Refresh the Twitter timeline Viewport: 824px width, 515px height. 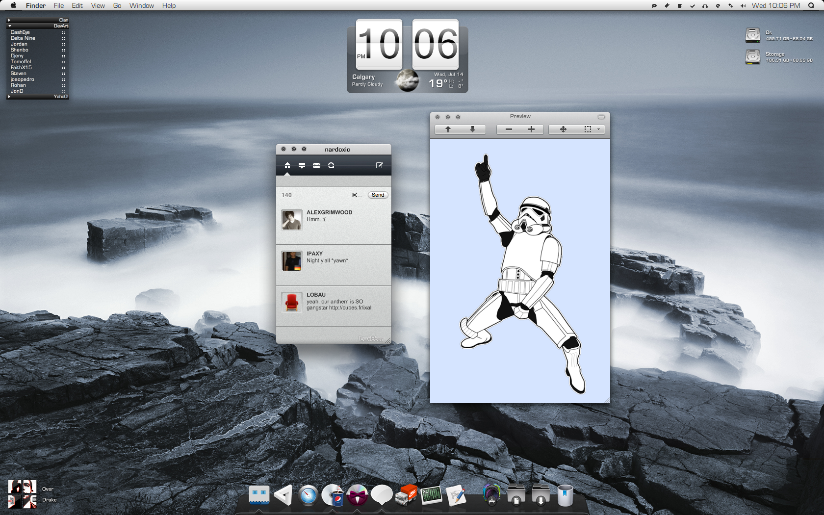point(331,165)
